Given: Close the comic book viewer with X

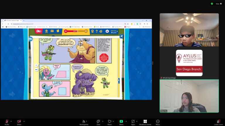Looking at the screenshot, I should [122, 36].
